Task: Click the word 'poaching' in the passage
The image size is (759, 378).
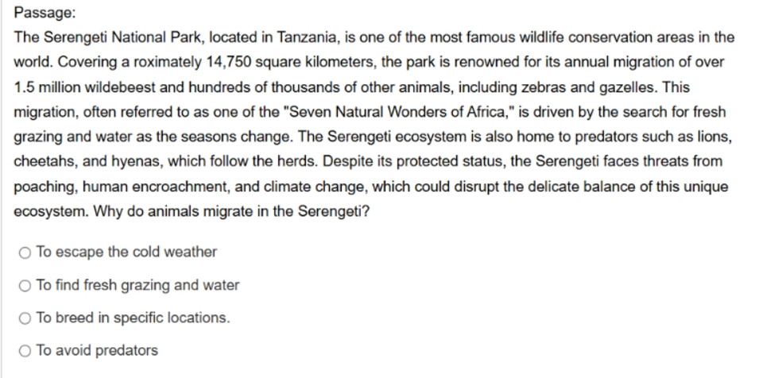Action: (44, 187)
